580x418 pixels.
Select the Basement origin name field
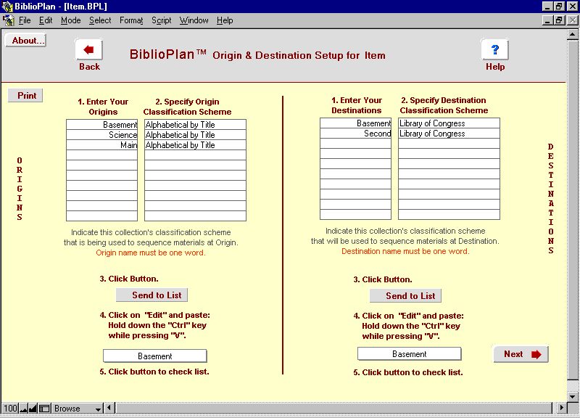[101, 124]
